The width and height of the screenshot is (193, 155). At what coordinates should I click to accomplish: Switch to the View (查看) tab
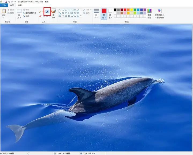20,5
